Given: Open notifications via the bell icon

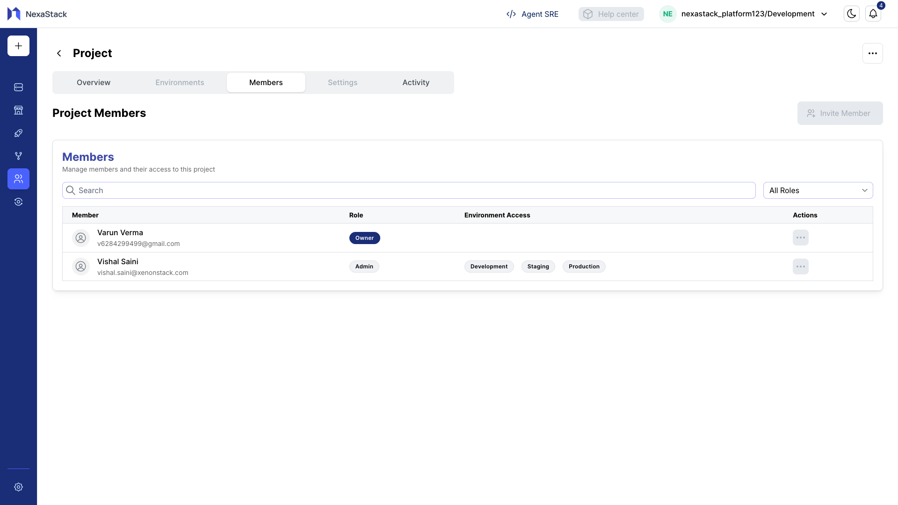Looking at the screenshot, I should tap(873, 14).
